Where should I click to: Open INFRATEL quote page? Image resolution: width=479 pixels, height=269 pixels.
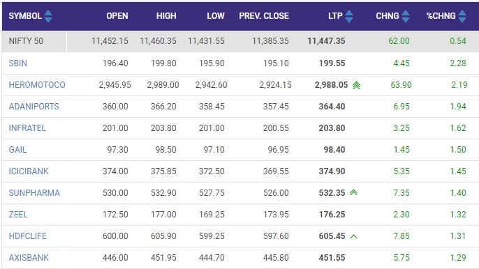(27, 128)
